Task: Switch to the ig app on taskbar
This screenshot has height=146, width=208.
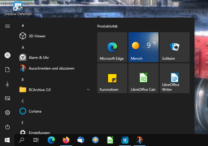Action: (x=125, y=140)
